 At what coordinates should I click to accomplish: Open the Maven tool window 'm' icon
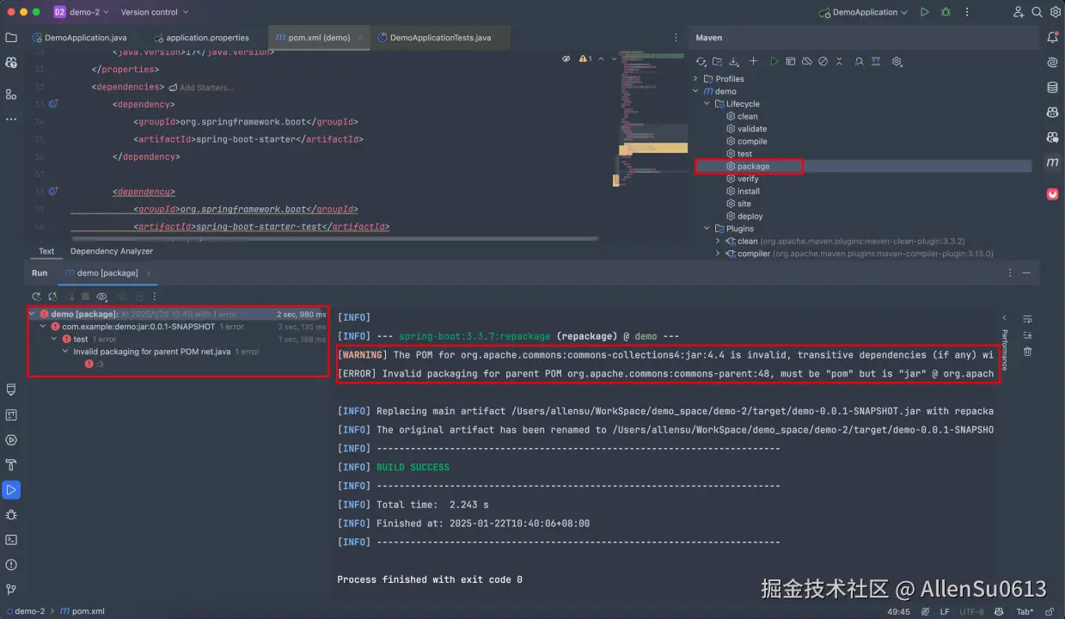1052,162
